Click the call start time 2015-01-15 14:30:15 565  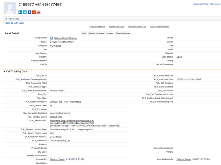pos(189,79)
